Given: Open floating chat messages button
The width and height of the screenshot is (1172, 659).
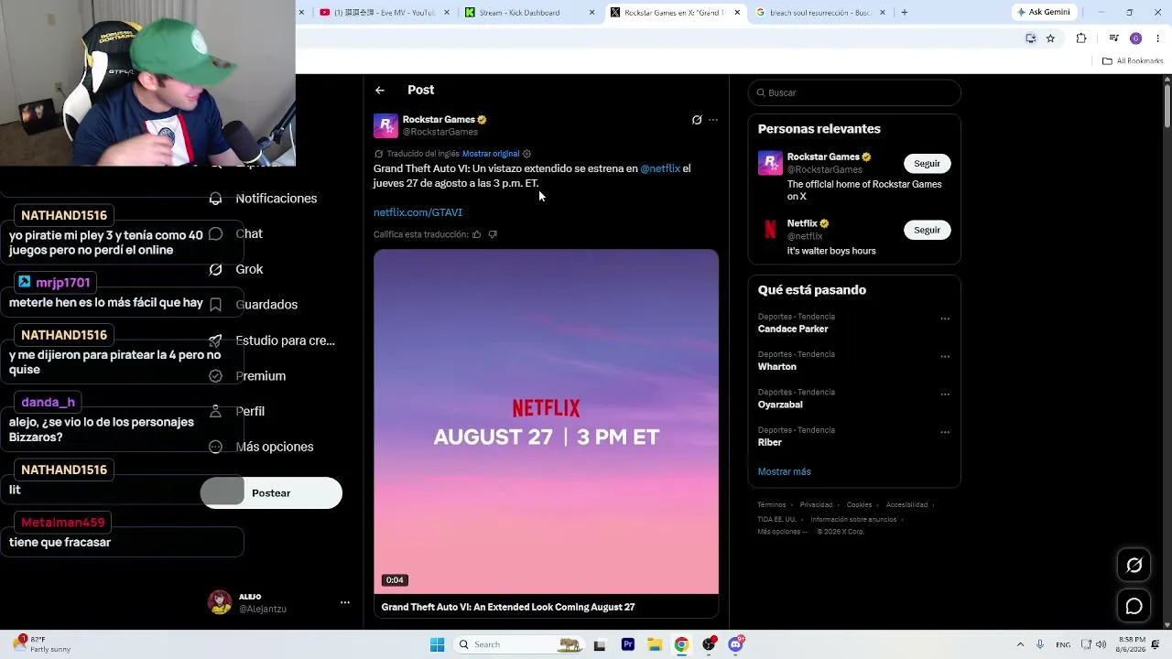Looking at the screenshot, I should [x=1134, y=606].
